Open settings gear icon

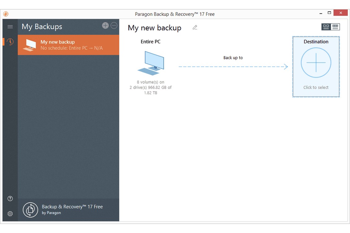pos(10,214)
